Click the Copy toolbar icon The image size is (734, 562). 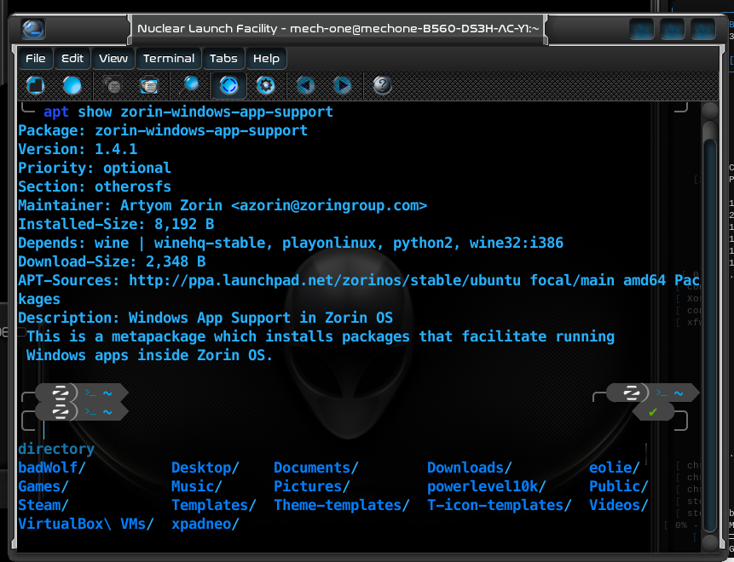click(113, 85)
